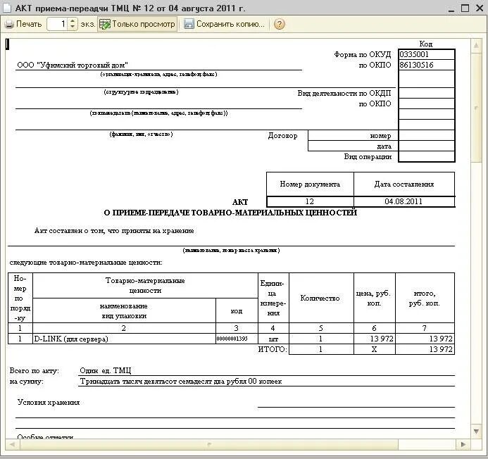Click the copies count field
The image size is (488, 459).
tap(58, 24)
